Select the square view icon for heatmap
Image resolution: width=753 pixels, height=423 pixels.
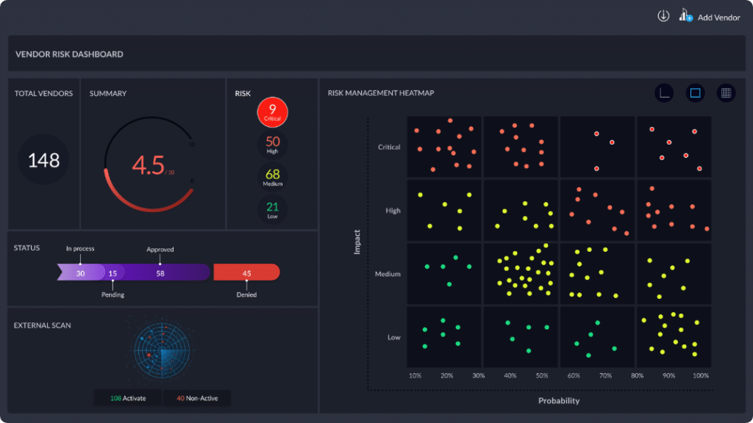(695, 93)
